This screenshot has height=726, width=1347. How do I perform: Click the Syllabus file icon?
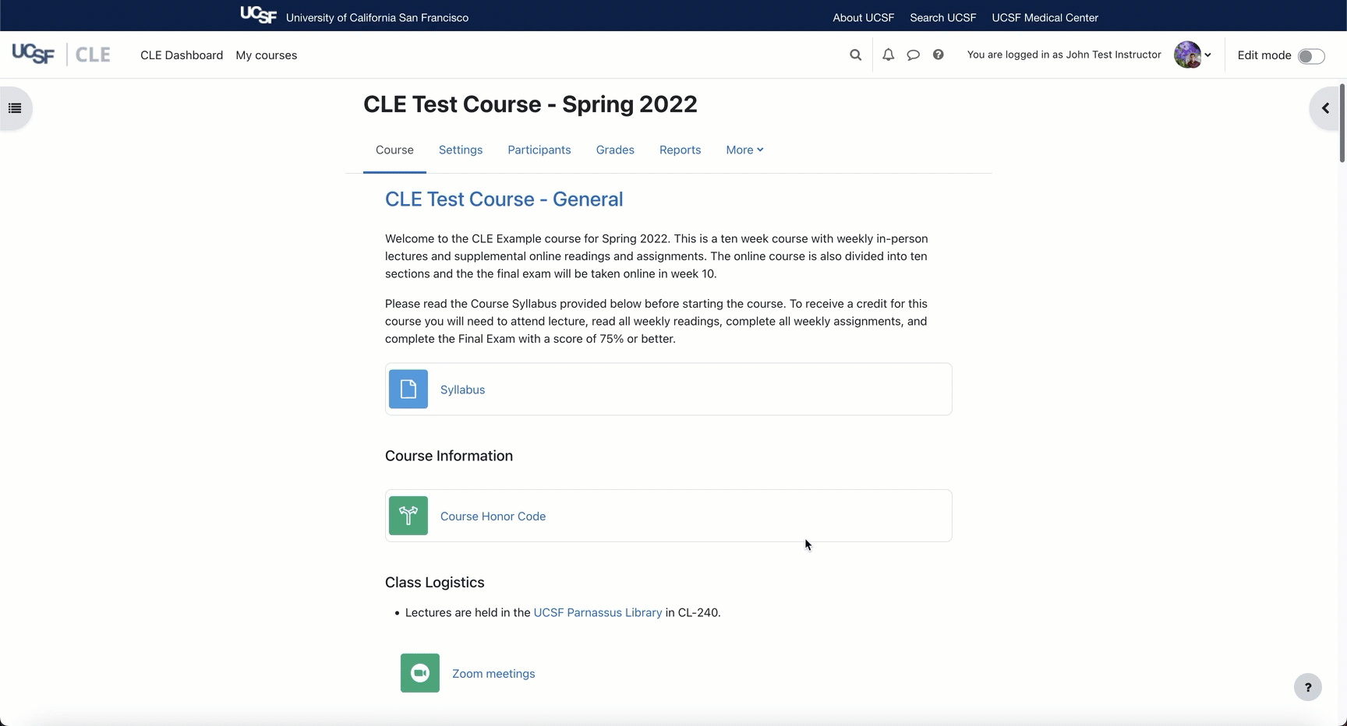[x=408, y=389]
